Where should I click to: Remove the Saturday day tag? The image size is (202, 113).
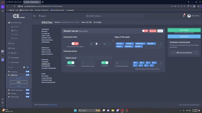(132, 46)
